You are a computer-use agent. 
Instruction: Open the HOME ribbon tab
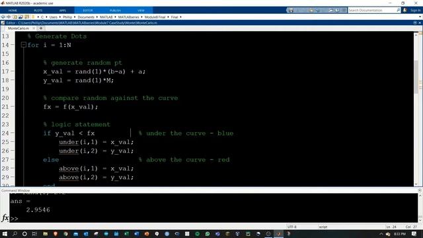(13, 11)
